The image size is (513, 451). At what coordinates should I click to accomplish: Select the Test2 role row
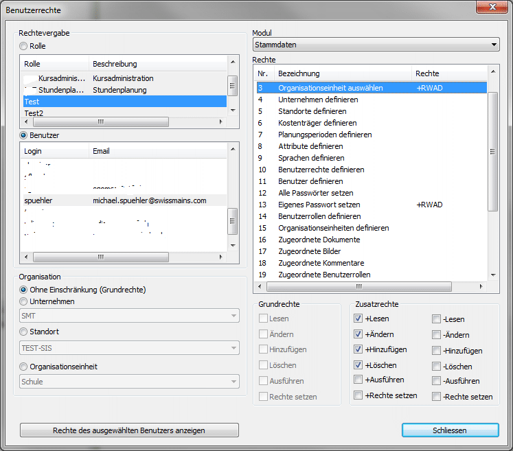[124, 113]
